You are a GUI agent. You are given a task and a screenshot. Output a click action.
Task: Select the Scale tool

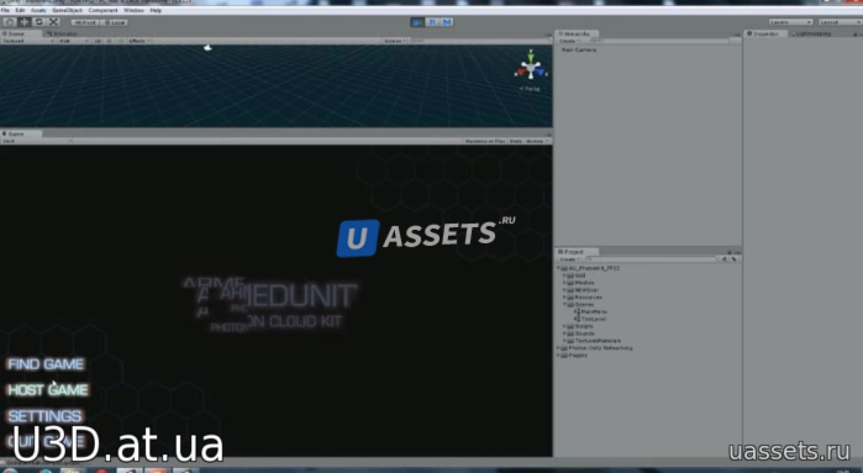click(53, 22)
